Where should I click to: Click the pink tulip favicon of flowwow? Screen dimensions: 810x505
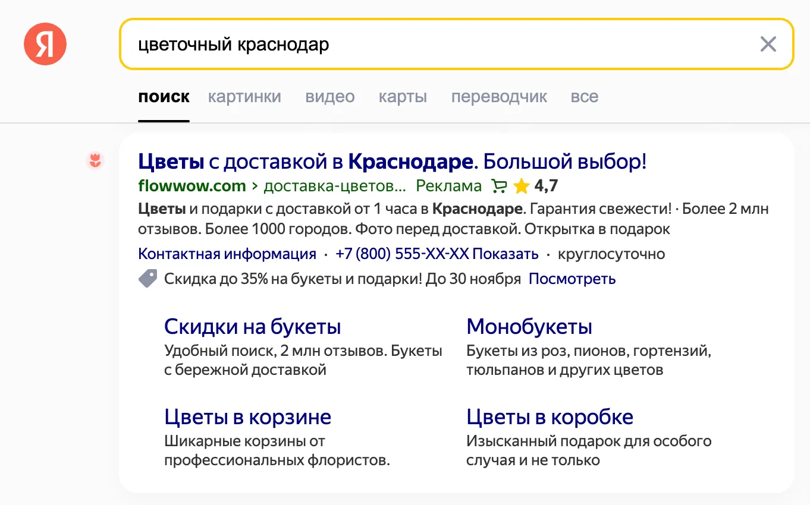click(95, 160)
